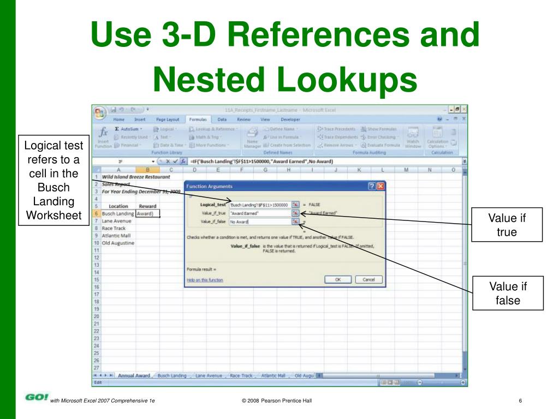Viewport: 559px width, 419px height.
Task: Open the Help on this function link
Action: pos(205,280)
